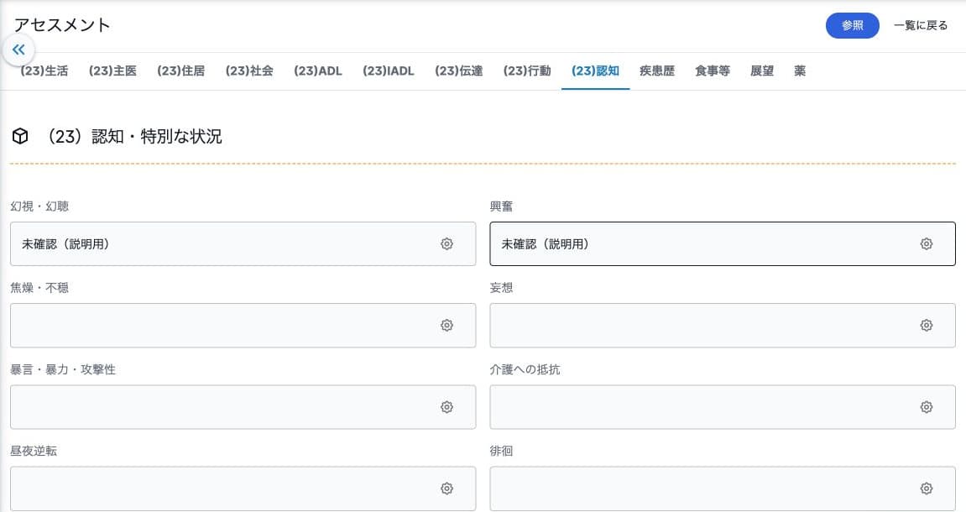Focus the 興奮 input field
966x512 pixels.
(723, 244)
